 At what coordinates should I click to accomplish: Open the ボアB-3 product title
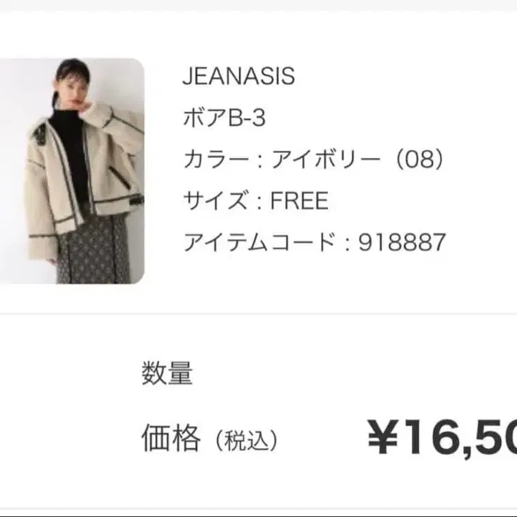point(224,118)
